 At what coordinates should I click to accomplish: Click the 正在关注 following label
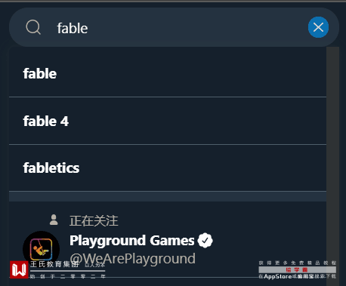[x=94, y=220]
